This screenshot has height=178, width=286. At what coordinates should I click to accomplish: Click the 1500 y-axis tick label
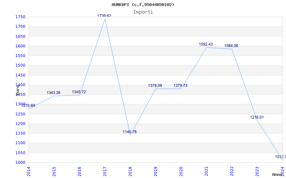20,66
